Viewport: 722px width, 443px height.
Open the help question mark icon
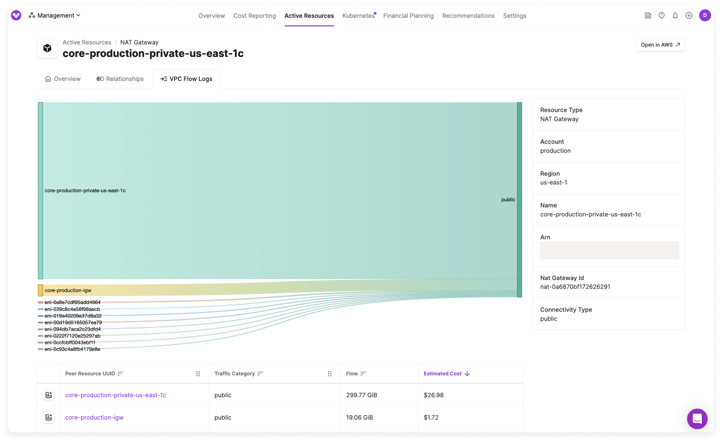[662, 15]
